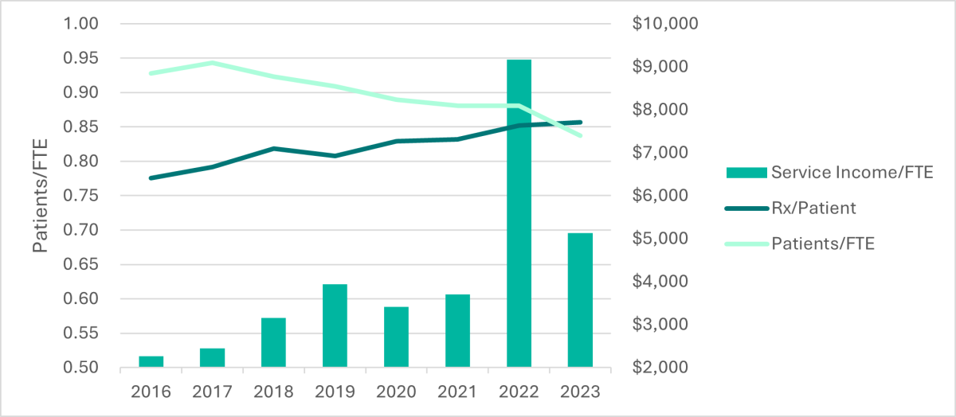Screen dimensions: 956x417
Task: Click the 2017 Service Income/FTE bar
Action: tap(212, 358)
